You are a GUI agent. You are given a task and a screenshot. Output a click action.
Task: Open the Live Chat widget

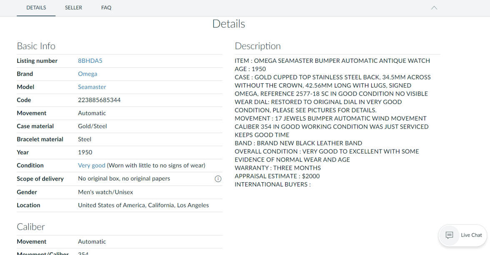click(462, 235)
